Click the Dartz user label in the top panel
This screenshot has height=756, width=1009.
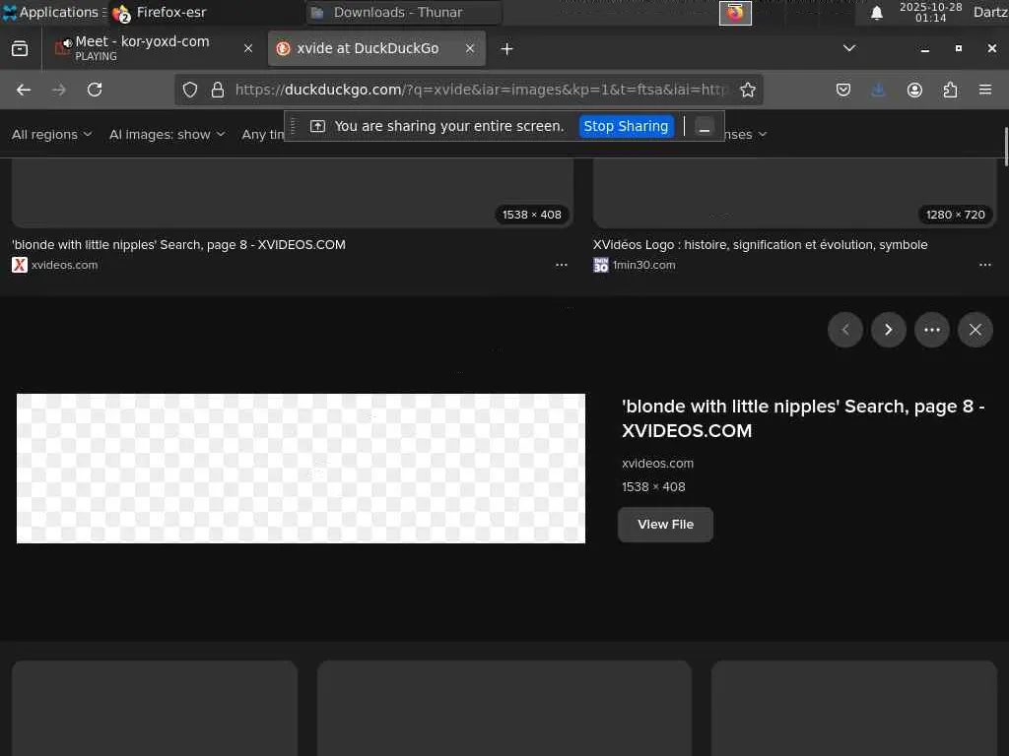990,12
